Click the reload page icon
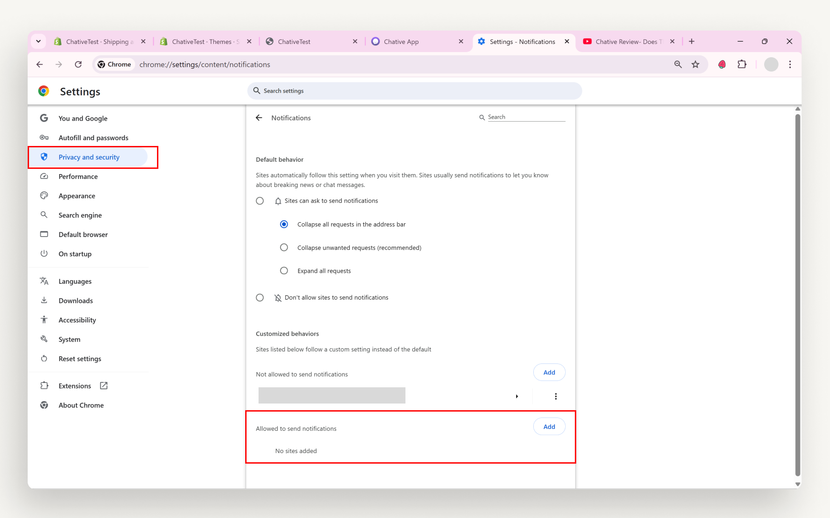The height and width of the screenshot is (518, 830). coord(78,64)
